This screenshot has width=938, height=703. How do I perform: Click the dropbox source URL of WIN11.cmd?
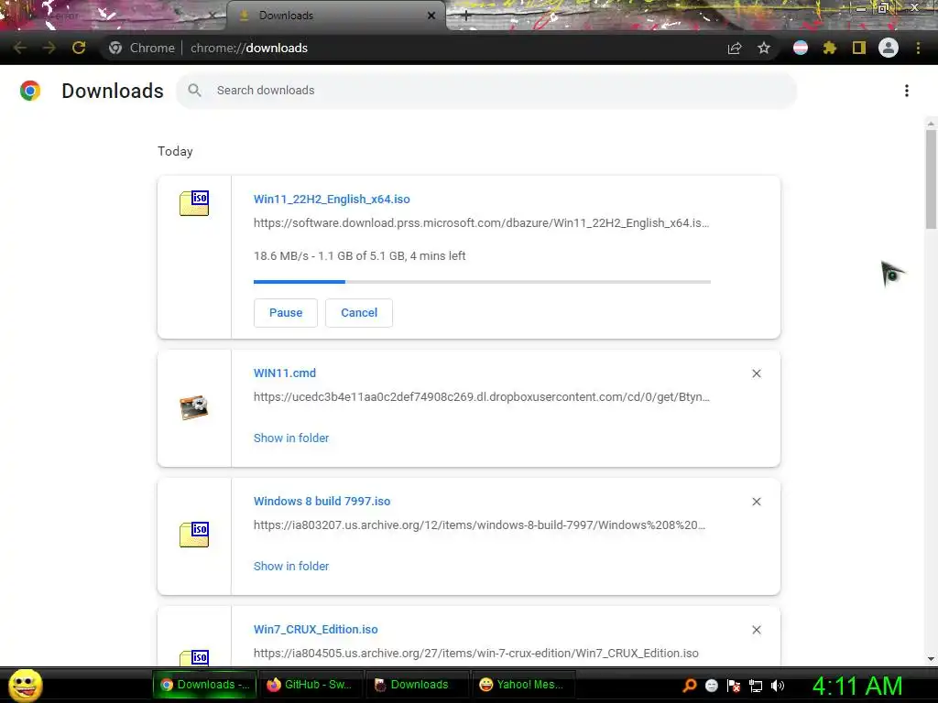[482, 397]
